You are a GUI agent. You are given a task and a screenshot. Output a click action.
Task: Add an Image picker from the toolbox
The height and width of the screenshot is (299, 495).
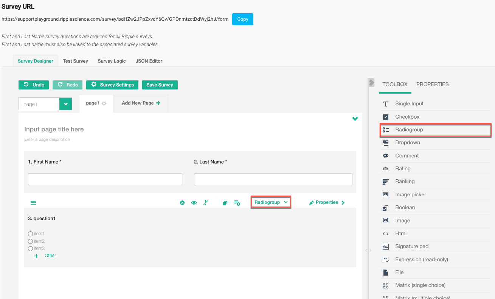(x=410, y=195)
